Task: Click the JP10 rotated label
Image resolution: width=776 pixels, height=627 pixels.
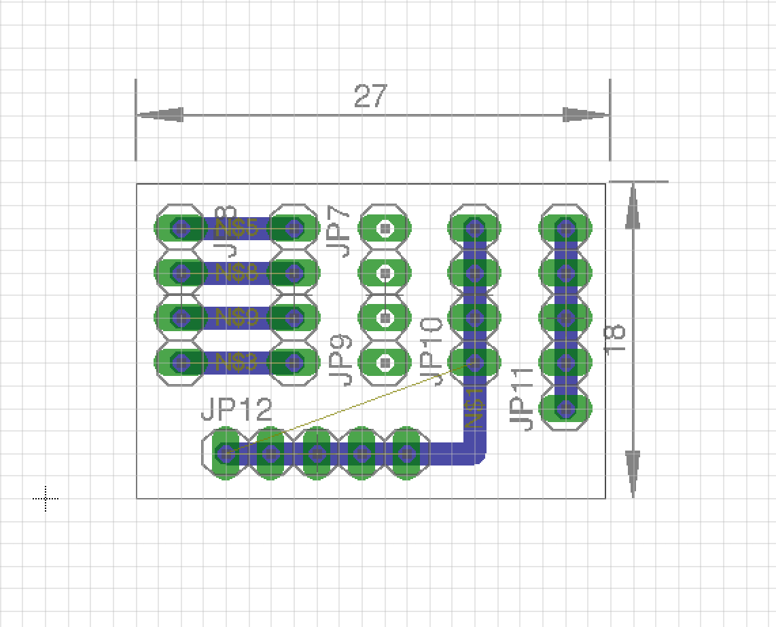Action: (431, 351)
